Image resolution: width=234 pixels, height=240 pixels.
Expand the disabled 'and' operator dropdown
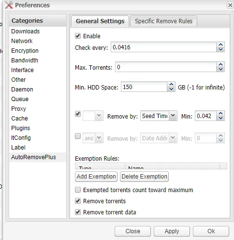[99, 138]
